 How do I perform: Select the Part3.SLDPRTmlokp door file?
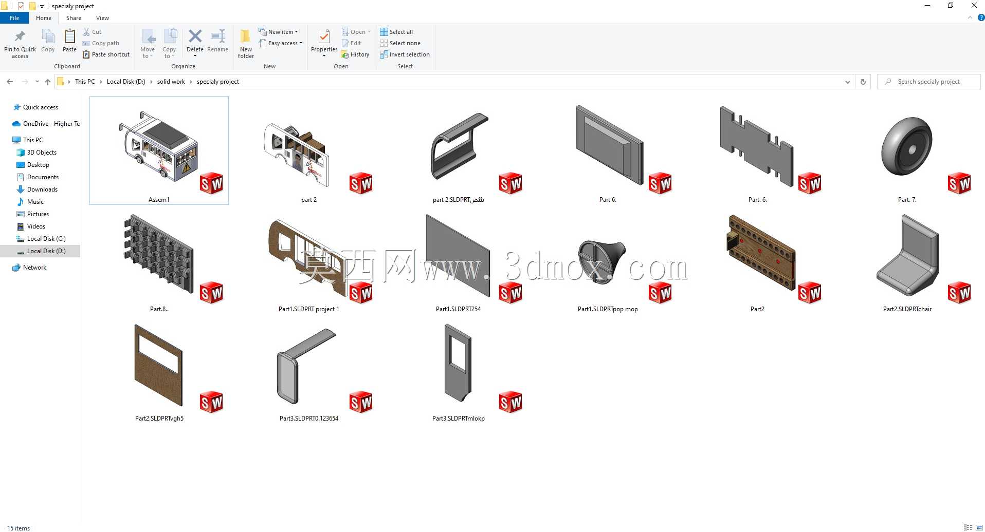pos(458,369)
